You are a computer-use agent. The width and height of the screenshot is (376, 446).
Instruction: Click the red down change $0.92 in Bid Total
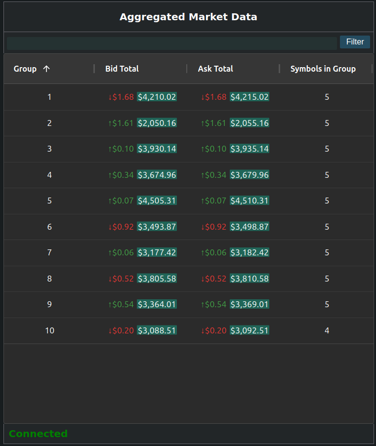pyautogui.click(x=121, y=227)
